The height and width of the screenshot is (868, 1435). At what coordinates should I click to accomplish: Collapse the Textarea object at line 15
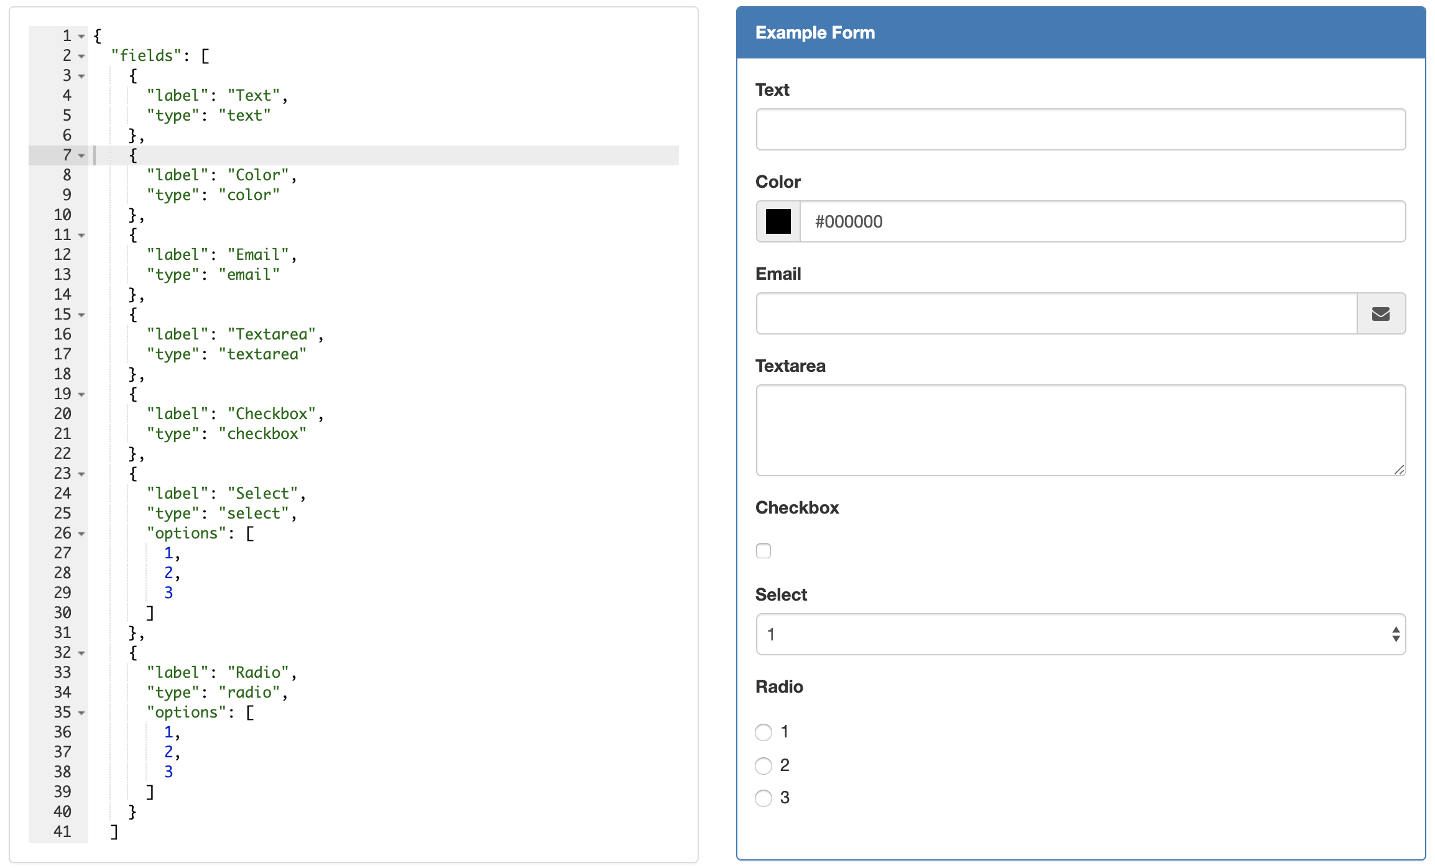[x=81, y=315]
